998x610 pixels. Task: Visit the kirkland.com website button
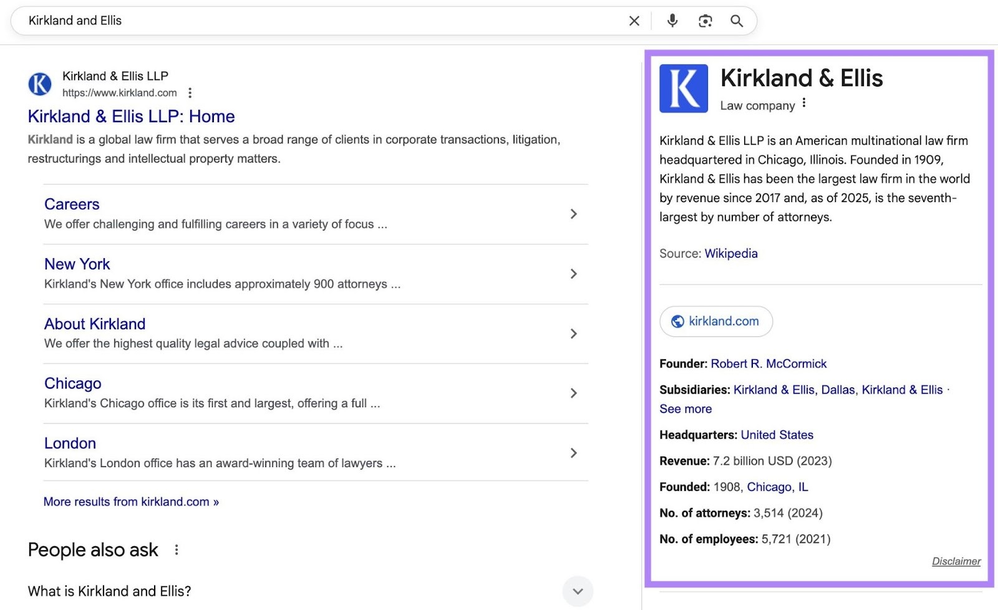click(x=715, y=321)
